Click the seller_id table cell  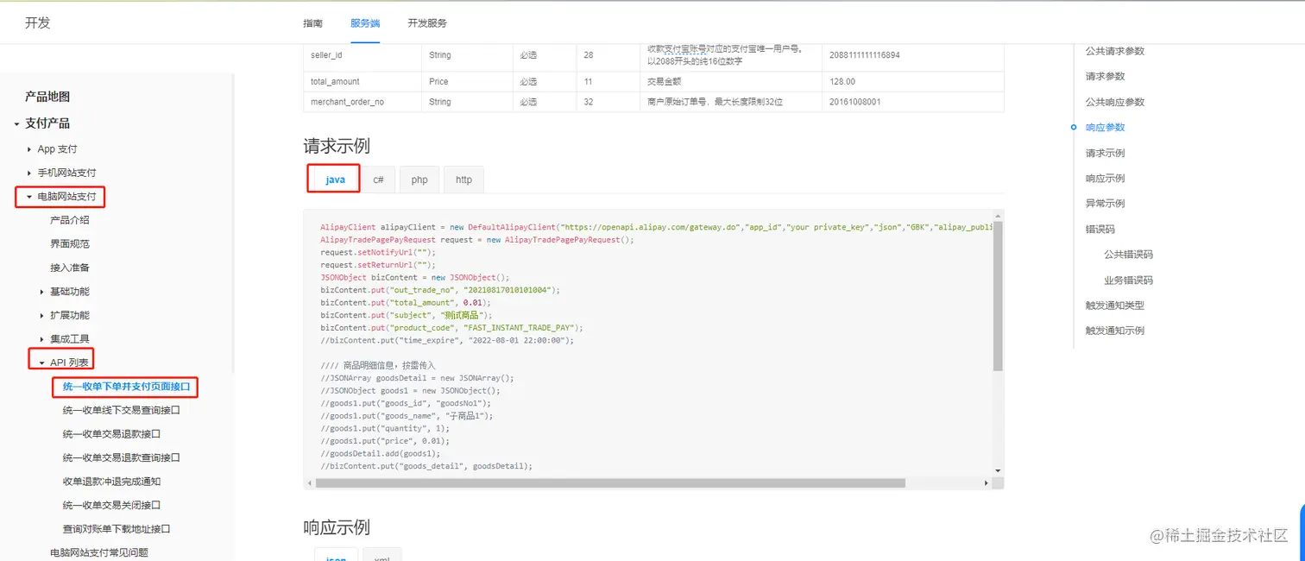[362, 55]
